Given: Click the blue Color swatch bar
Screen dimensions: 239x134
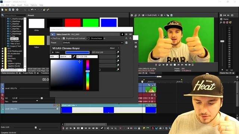Looking at the screenshot, I should coord(77,52).
